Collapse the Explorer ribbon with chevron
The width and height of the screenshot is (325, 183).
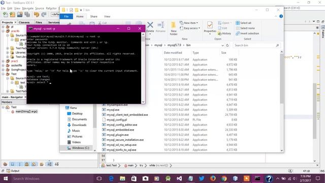pos(276,16)
